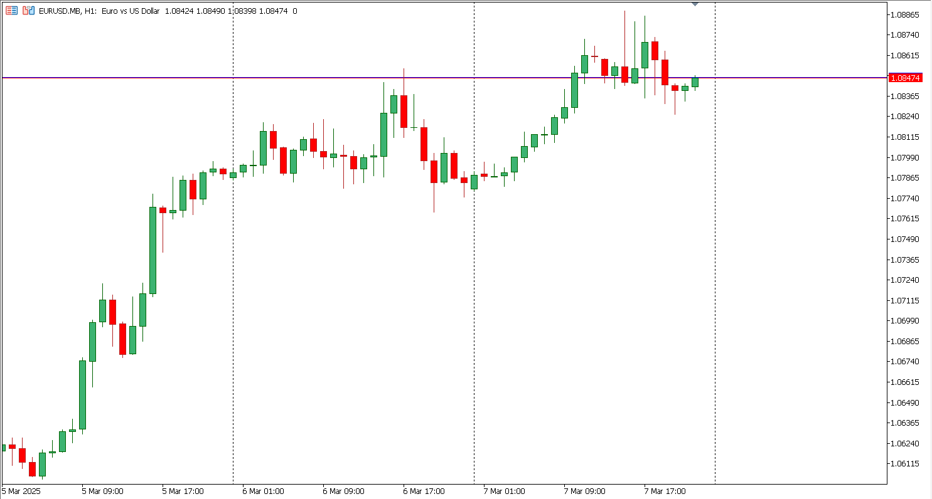932x499 pixels.
Task: Click the EURUSD.MB, H1 chart title text
Action: pos(69,11)
